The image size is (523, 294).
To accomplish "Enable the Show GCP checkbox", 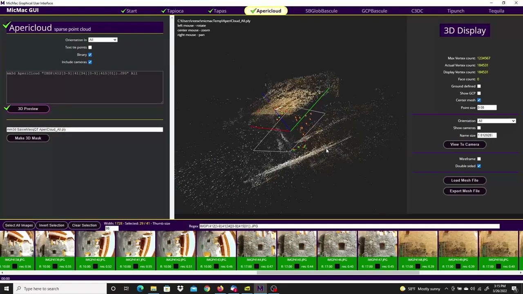I will pyautogui.click(x=479, y=93).
